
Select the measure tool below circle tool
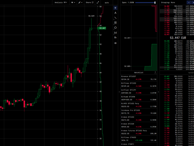[115, 33]
